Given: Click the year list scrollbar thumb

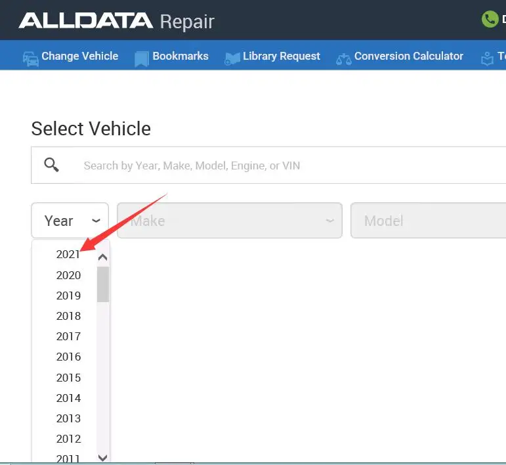Looking at the screenshot, I should (102, 284).
